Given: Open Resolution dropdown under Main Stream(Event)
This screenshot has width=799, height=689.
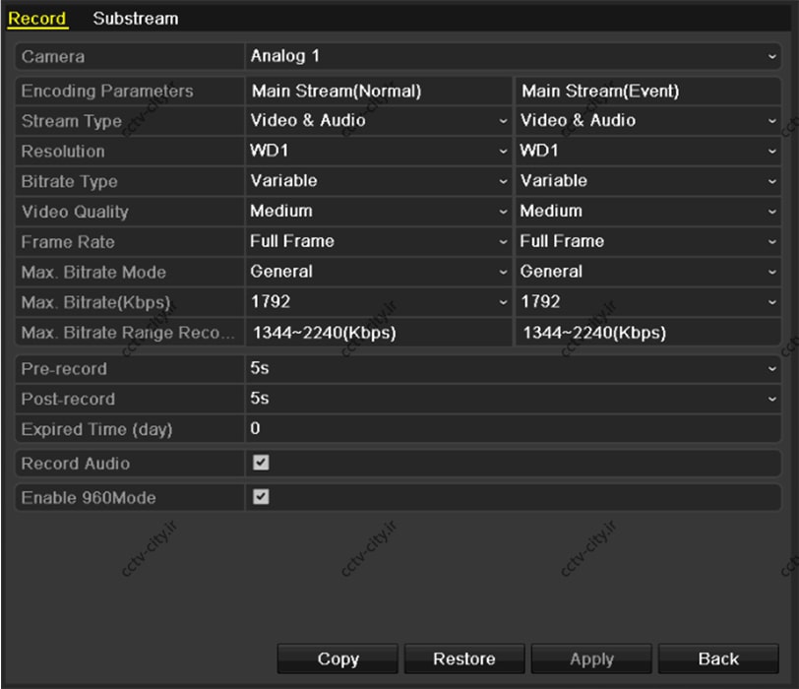Looking at the screenshot, I should [648, 151].
